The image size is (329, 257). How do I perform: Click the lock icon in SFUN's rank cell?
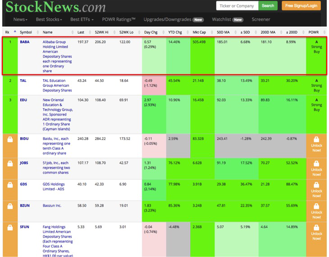click(10, 228)
